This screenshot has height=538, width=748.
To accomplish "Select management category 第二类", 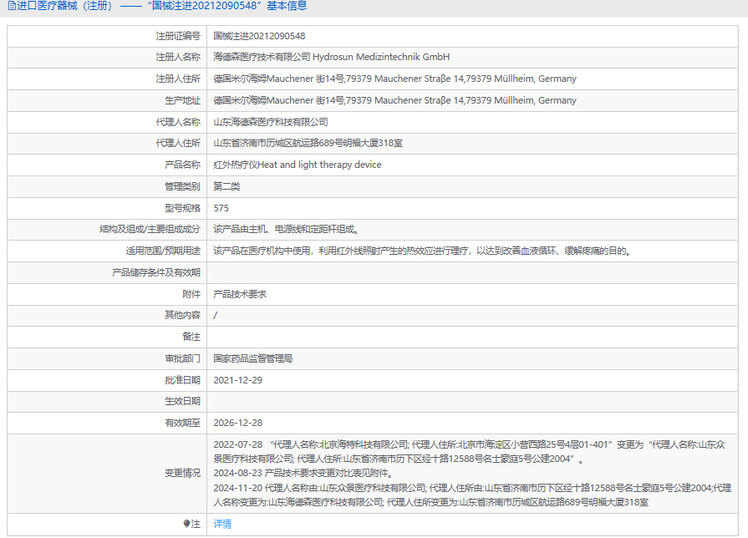I will tap(226, 186).
